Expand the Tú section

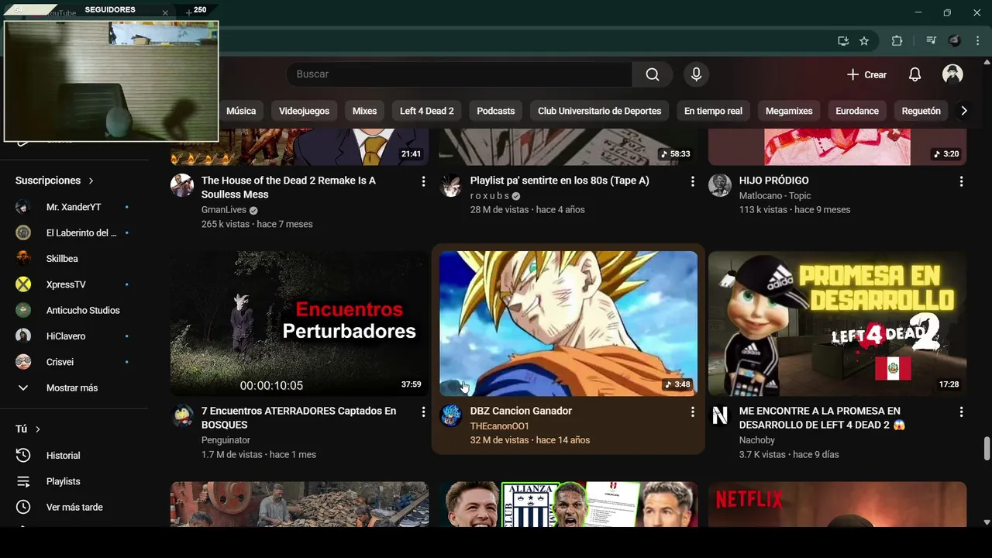click(x=28, y=429)
